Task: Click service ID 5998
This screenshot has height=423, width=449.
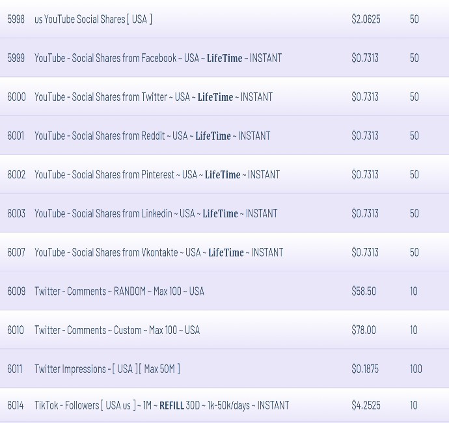Action: [16, 19]
